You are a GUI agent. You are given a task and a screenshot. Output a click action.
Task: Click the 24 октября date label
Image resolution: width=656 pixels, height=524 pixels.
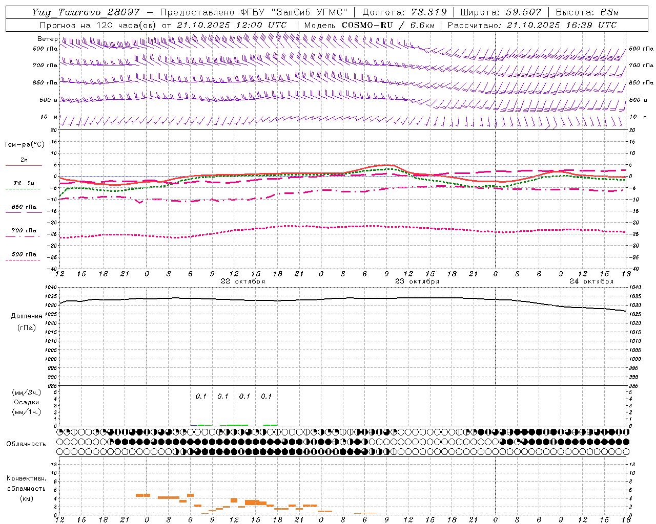(x=591, y=281)
